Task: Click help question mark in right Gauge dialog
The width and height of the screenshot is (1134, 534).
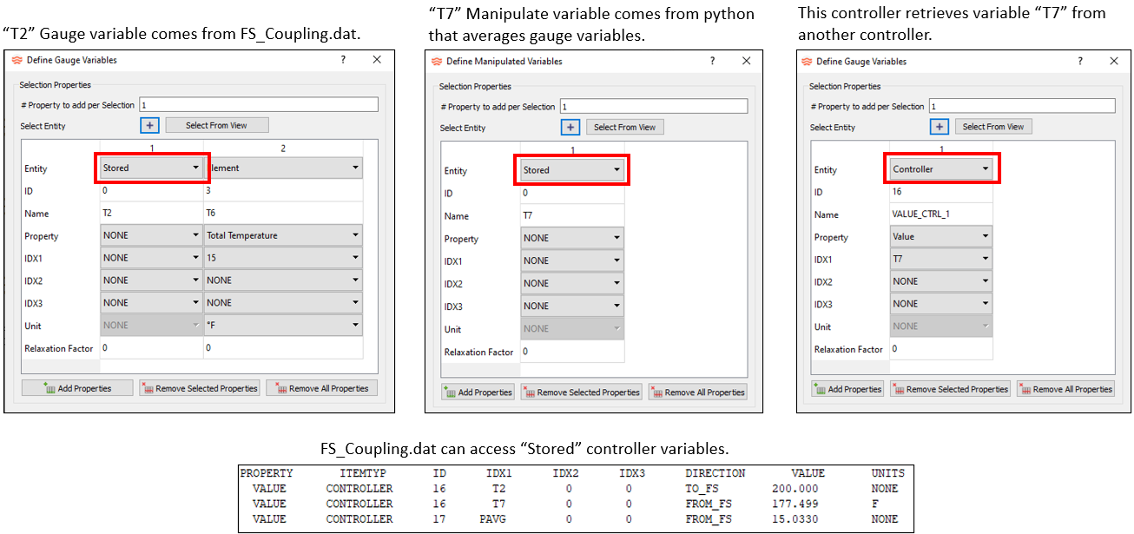Action: point(1080,61)
